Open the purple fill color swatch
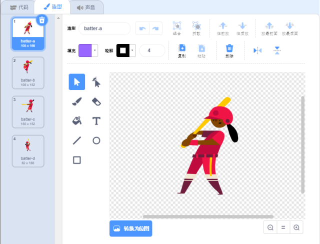This screenshot has width=320, height=244. (85, 50)
